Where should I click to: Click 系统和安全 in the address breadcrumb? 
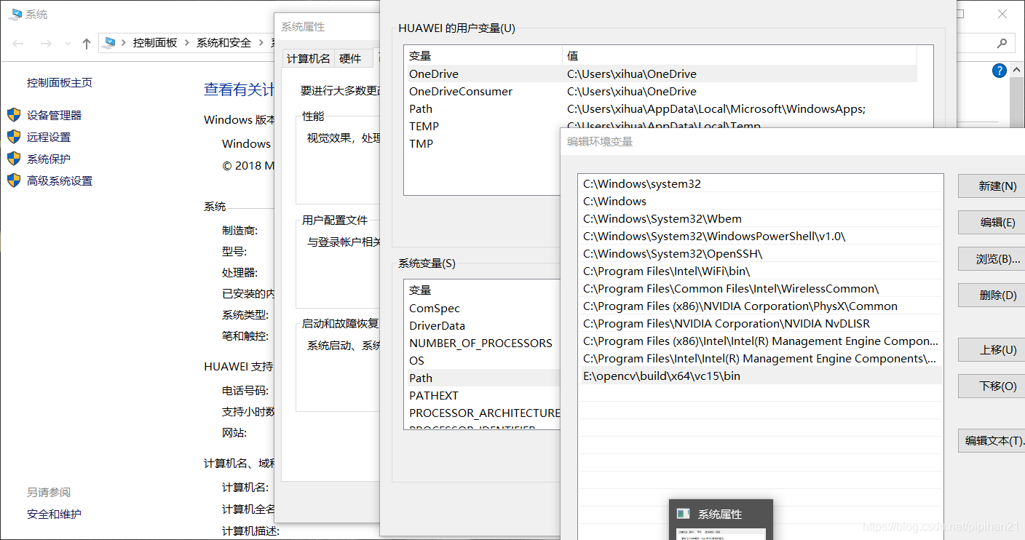point(223,43)
